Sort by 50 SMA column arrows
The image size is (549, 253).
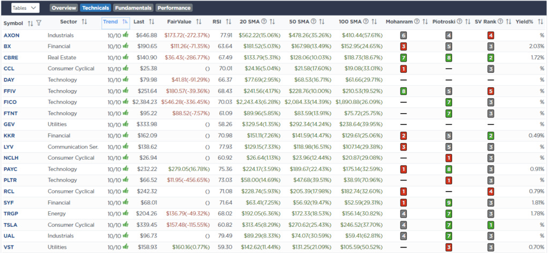point(322,21)
